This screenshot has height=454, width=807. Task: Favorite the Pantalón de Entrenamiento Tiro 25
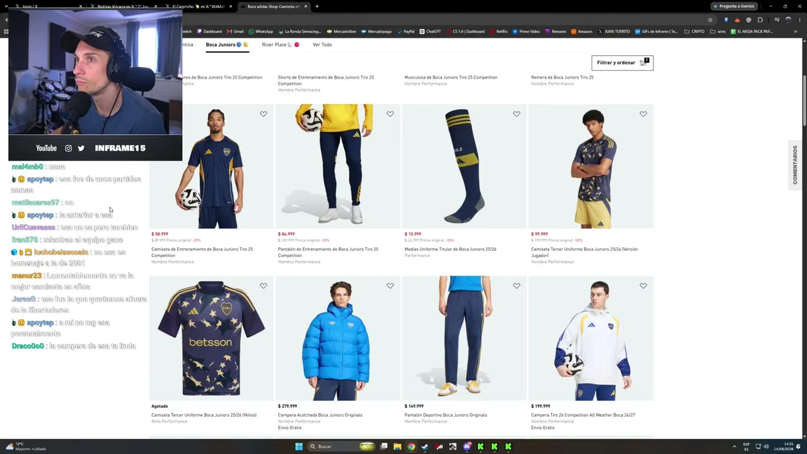(390, 114)
